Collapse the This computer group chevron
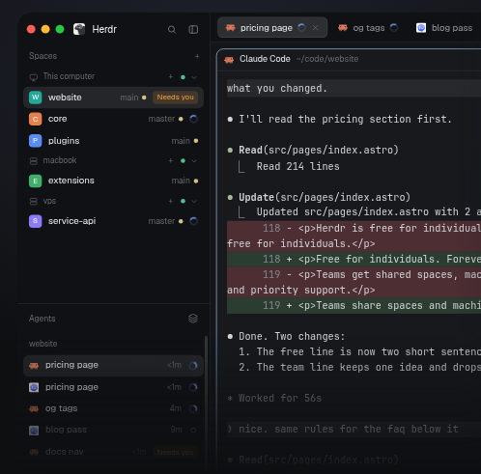The width and height of the screenshot is (481, 474). [194, 77]
